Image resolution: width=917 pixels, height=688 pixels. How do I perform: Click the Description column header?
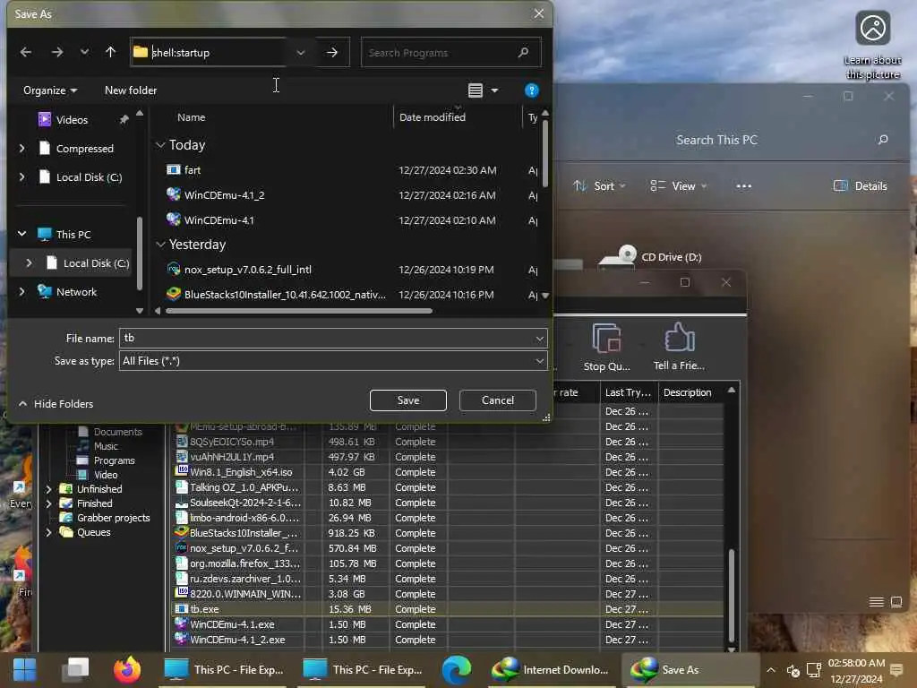[x=688, y=392]
